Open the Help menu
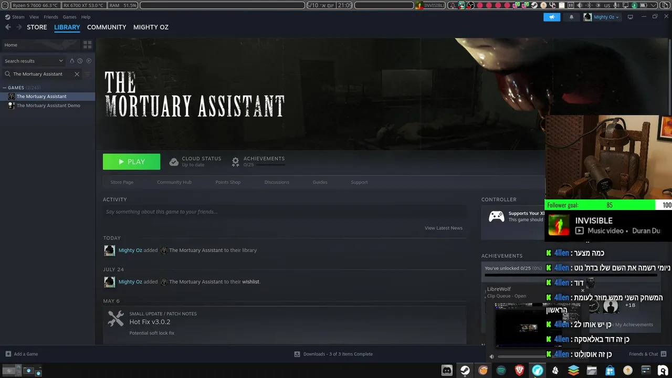This screenshot has width=672, height=378. coord(86,17)
